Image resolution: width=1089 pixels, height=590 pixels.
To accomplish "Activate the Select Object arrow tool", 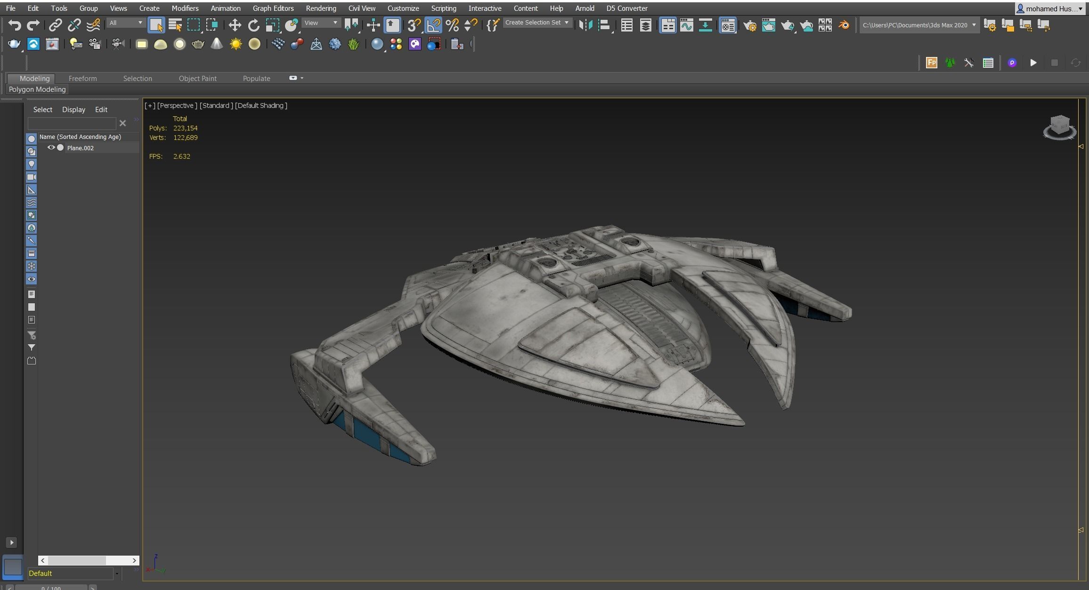I will tap(156, 25).
